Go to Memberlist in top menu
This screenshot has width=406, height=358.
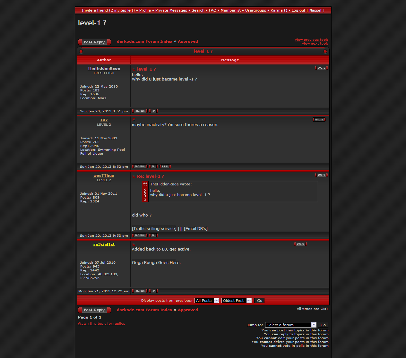[x=230, y=10]
